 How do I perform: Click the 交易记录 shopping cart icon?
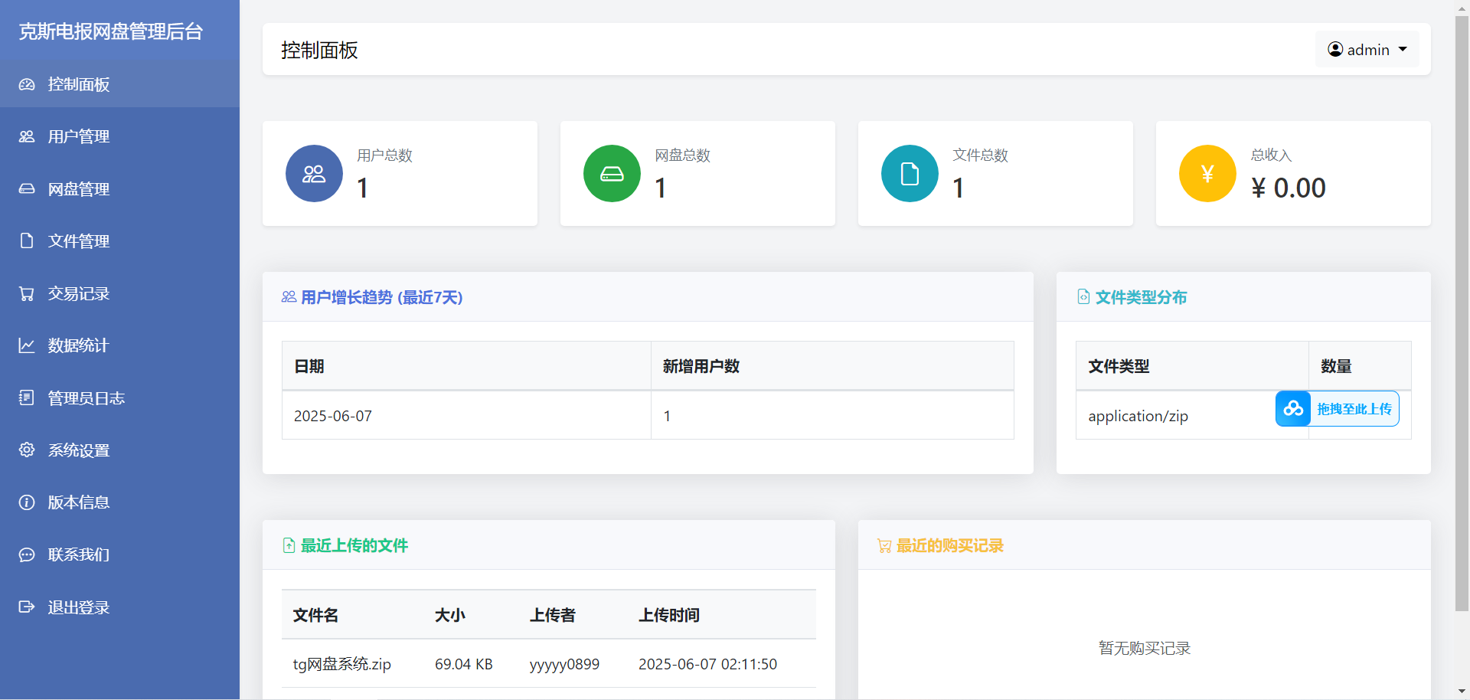27,293
